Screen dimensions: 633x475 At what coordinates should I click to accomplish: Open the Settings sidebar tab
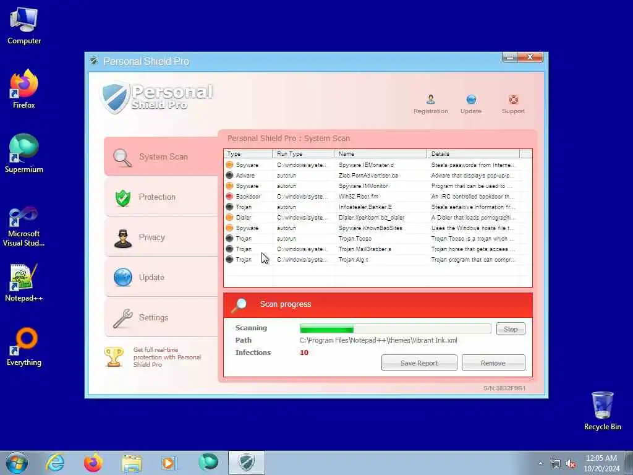(x=161, y=317)
